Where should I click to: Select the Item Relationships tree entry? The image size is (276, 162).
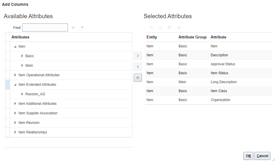tap(33, 132)
